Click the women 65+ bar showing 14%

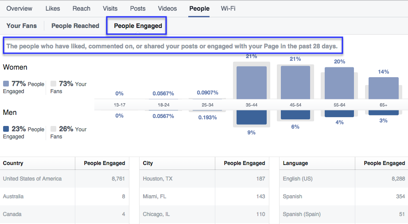(383, 88)
